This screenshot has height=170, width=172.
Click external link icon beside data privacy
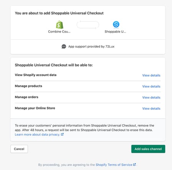[62, 134]
